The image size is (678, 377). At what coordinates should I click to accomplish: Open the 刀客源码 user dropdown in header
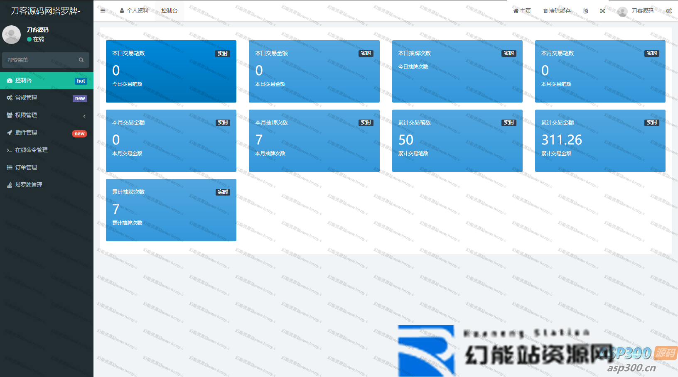tap(636, 11)
